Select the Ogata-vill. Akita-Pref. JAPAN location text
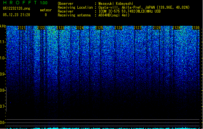Image resolution: width=203 pixels, height=129 pixels. 144,7
